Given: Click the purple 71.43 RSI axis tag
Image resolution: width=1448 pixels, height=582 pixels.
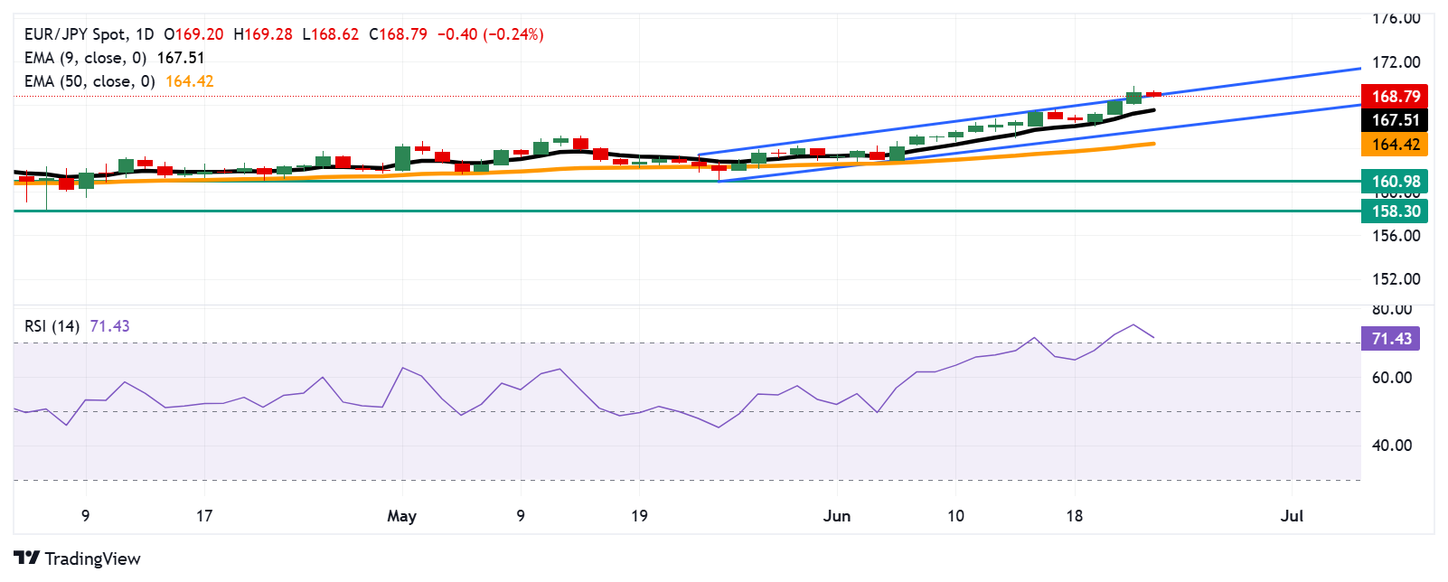Looking at the screenshot, I should point(1391,339).
